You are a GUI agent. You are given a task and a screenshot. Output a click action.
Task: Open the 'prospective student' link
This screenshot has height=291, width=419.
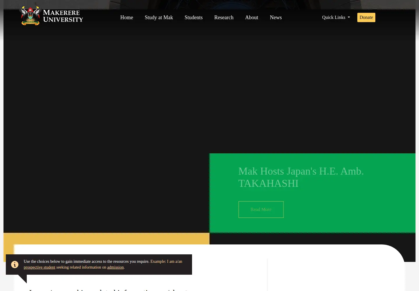(x=40, y=267)
